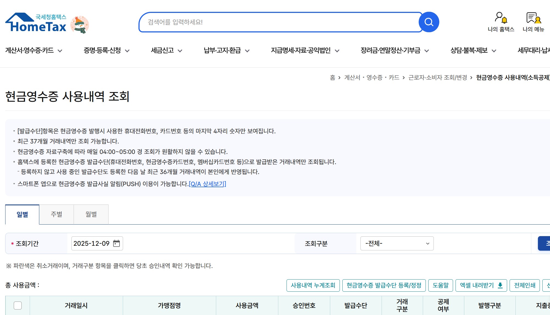Image resolution: width=550 pixels, height=315 pixels.
Task: Open the Q/A 상세보기 link
Action: (207, 184)
